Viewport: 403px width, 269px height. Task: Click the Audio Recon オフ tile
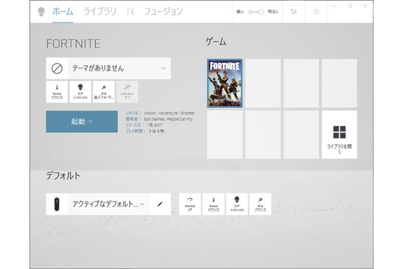127,92
